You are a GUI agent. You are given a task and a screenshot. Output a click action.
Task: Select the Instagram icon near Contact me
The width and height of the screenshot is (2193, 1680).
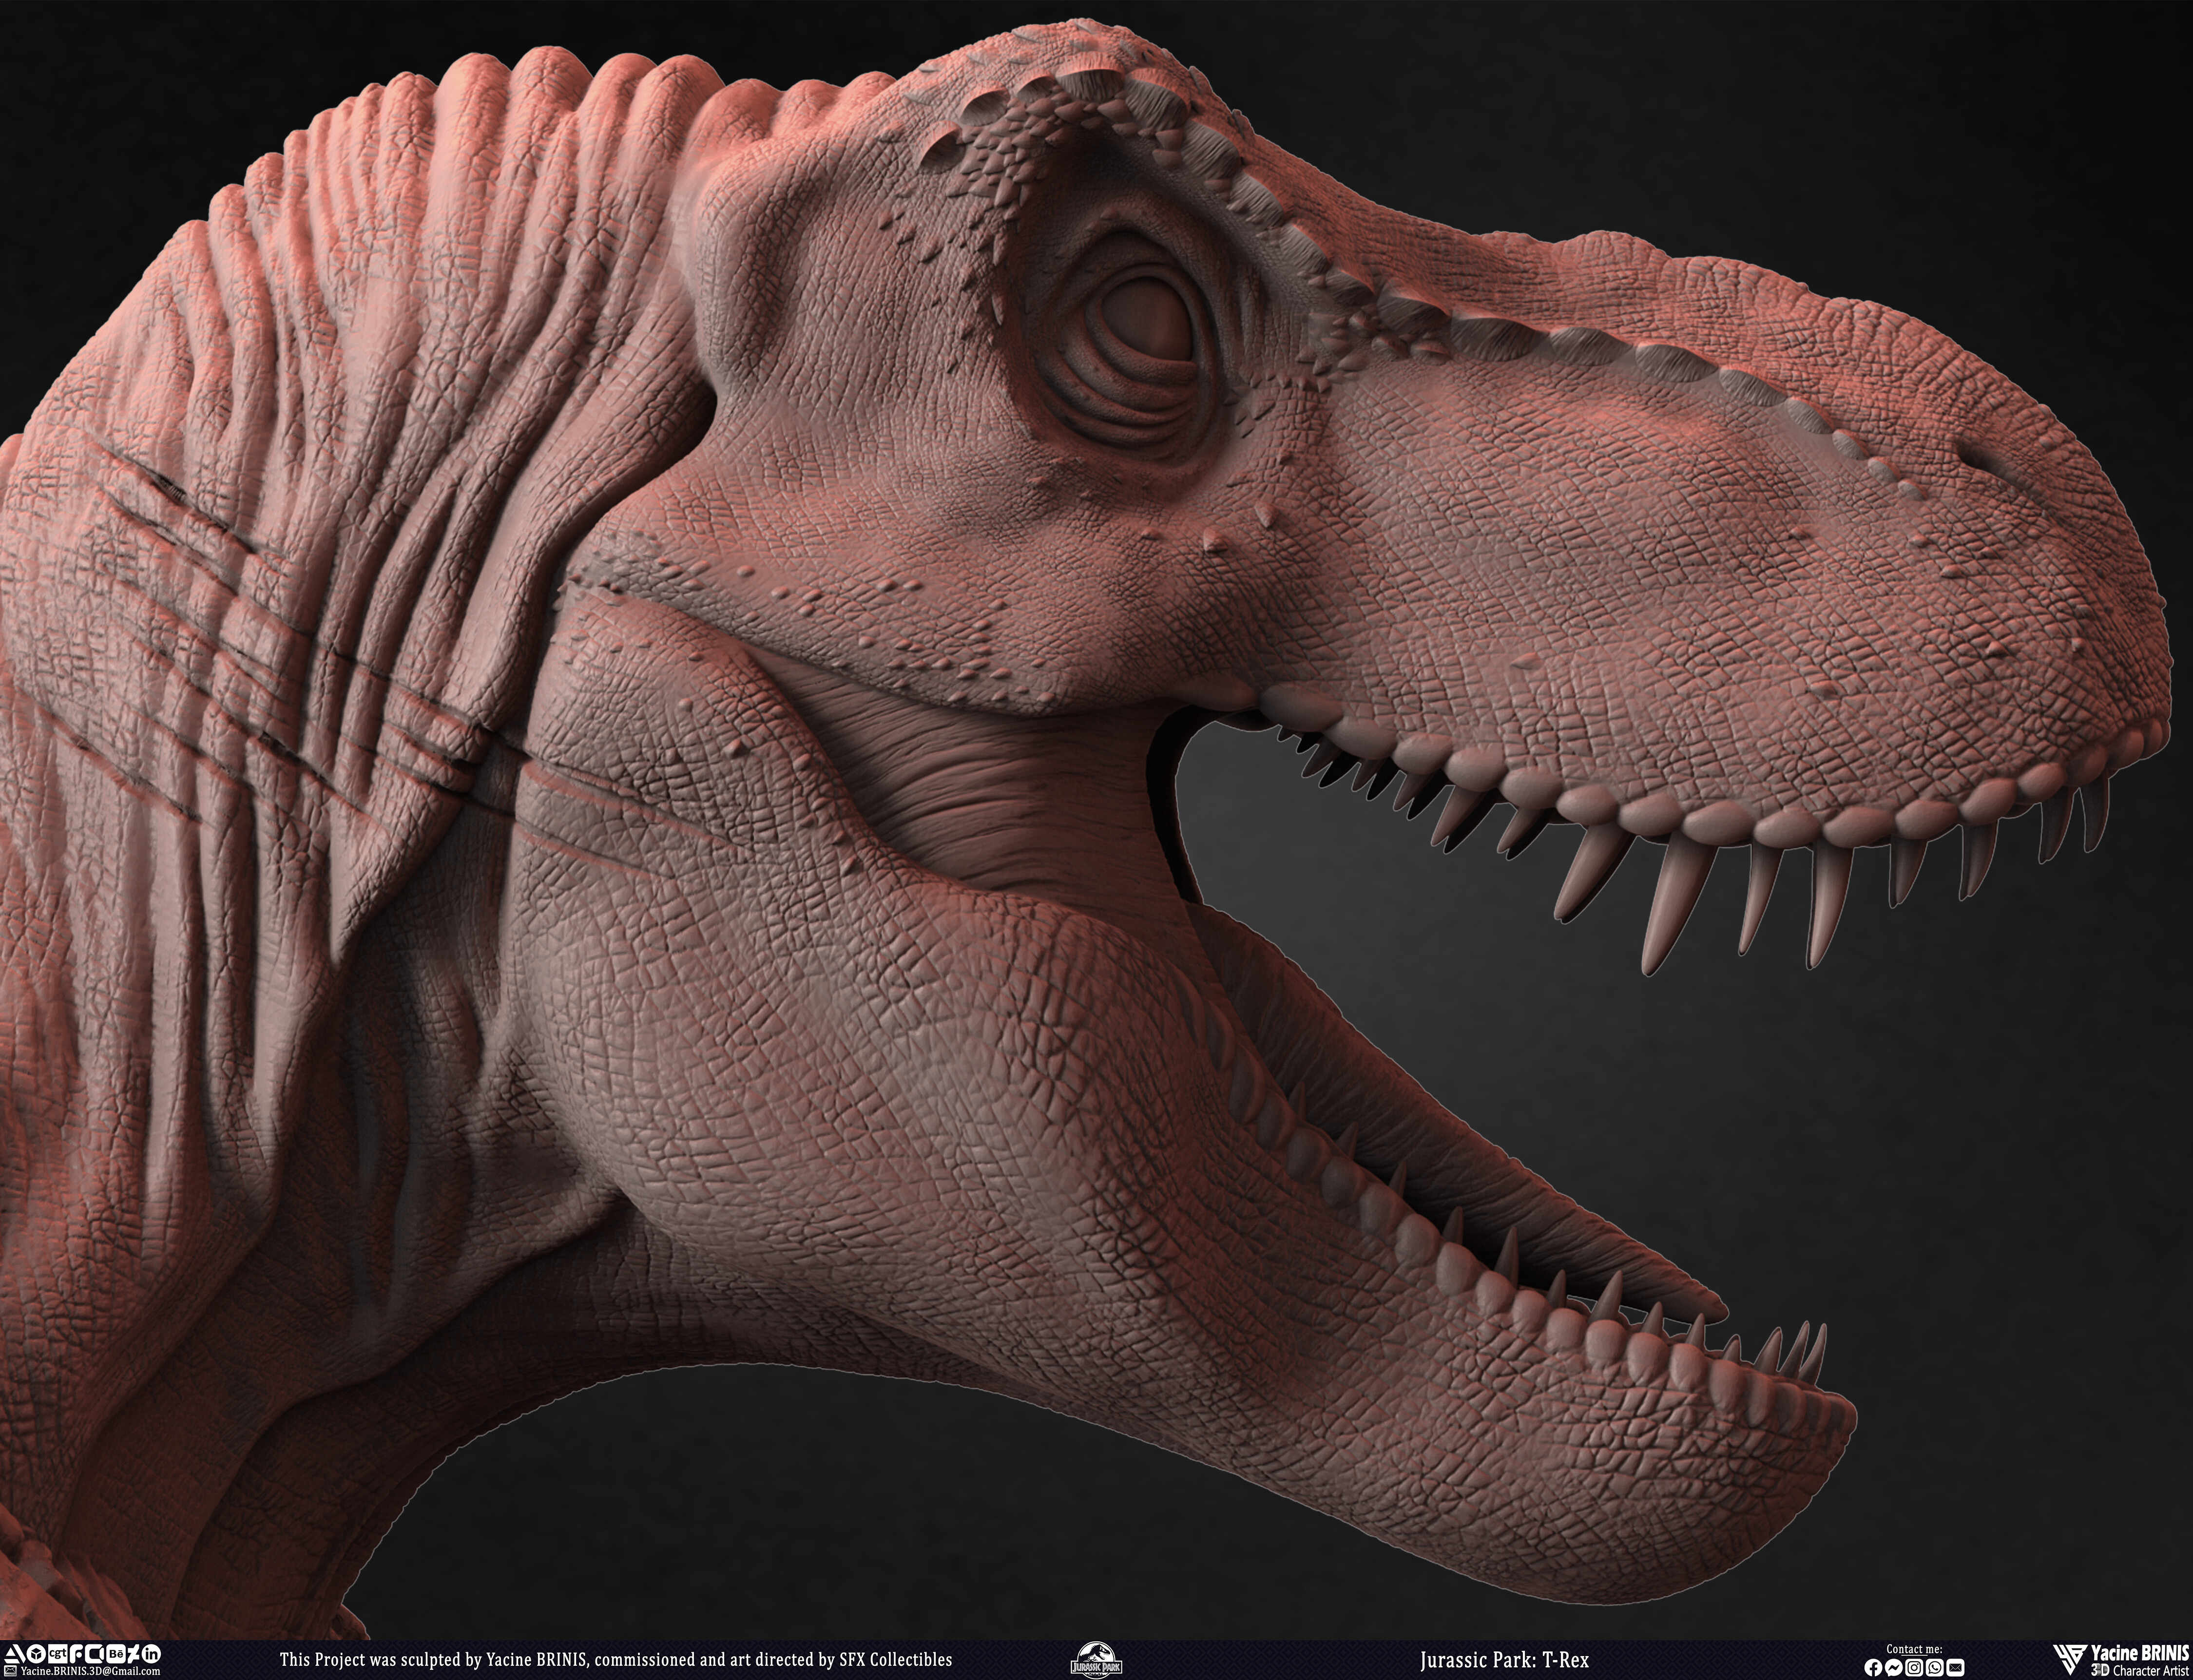point(1914,1669)
